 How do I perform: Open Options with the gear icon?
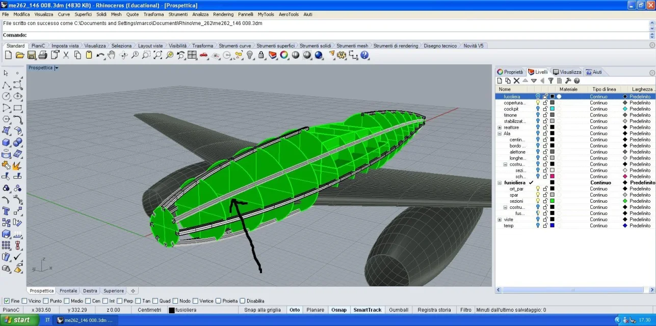click(x=342, y=55)
